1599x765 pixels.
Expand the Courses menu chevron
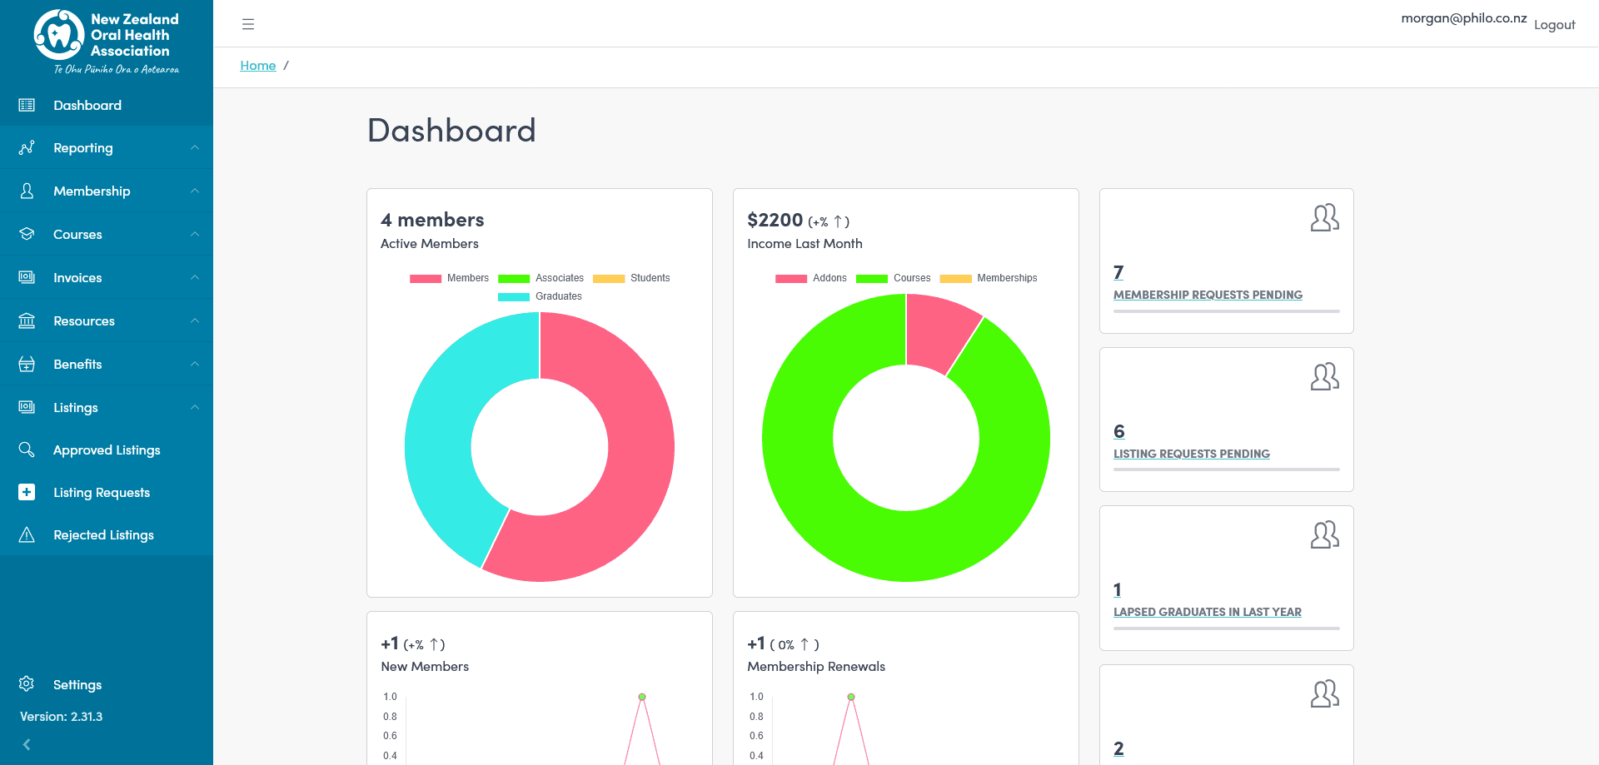(195, 234)
